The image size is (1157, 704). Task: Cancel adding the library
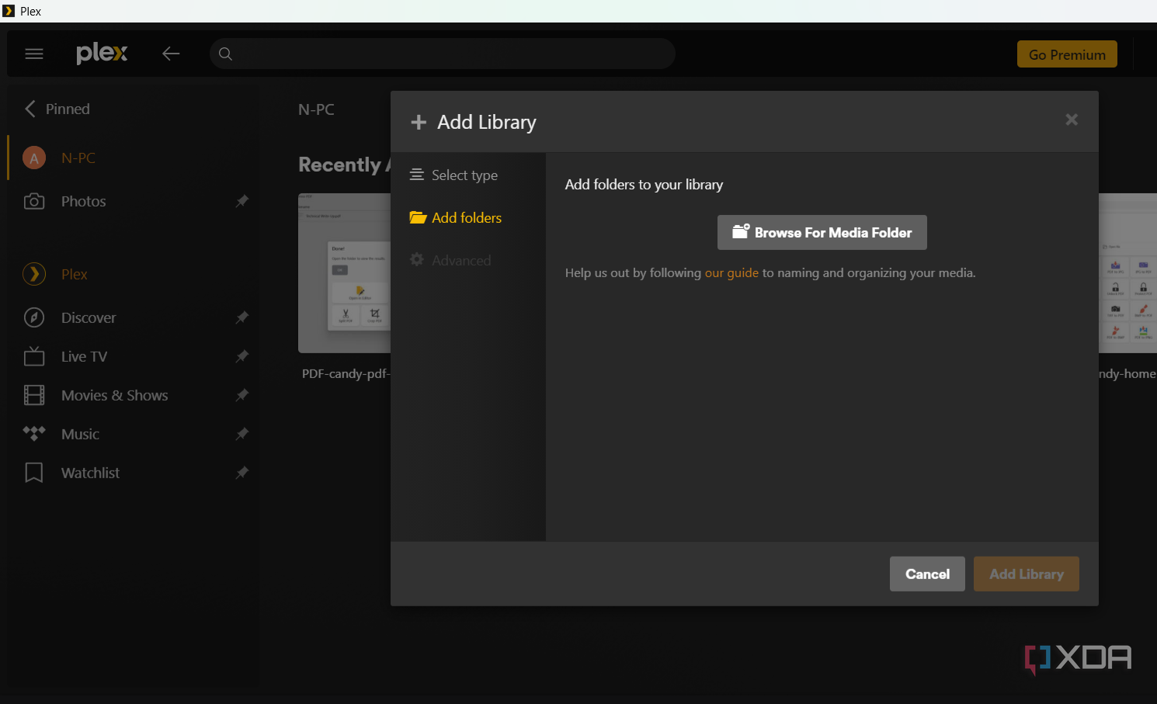(x=927, y=574)
